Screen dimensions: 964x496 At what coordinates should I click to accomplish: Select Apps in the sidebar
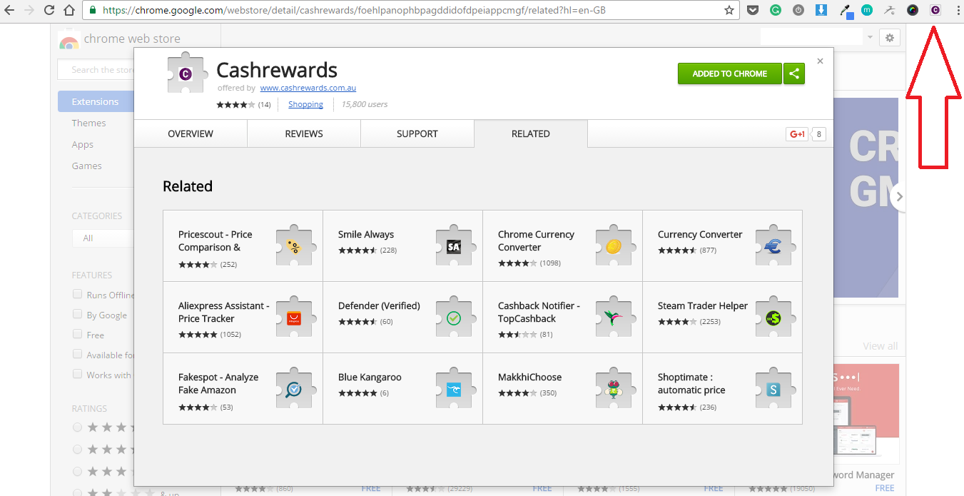(x=83, y=144)
